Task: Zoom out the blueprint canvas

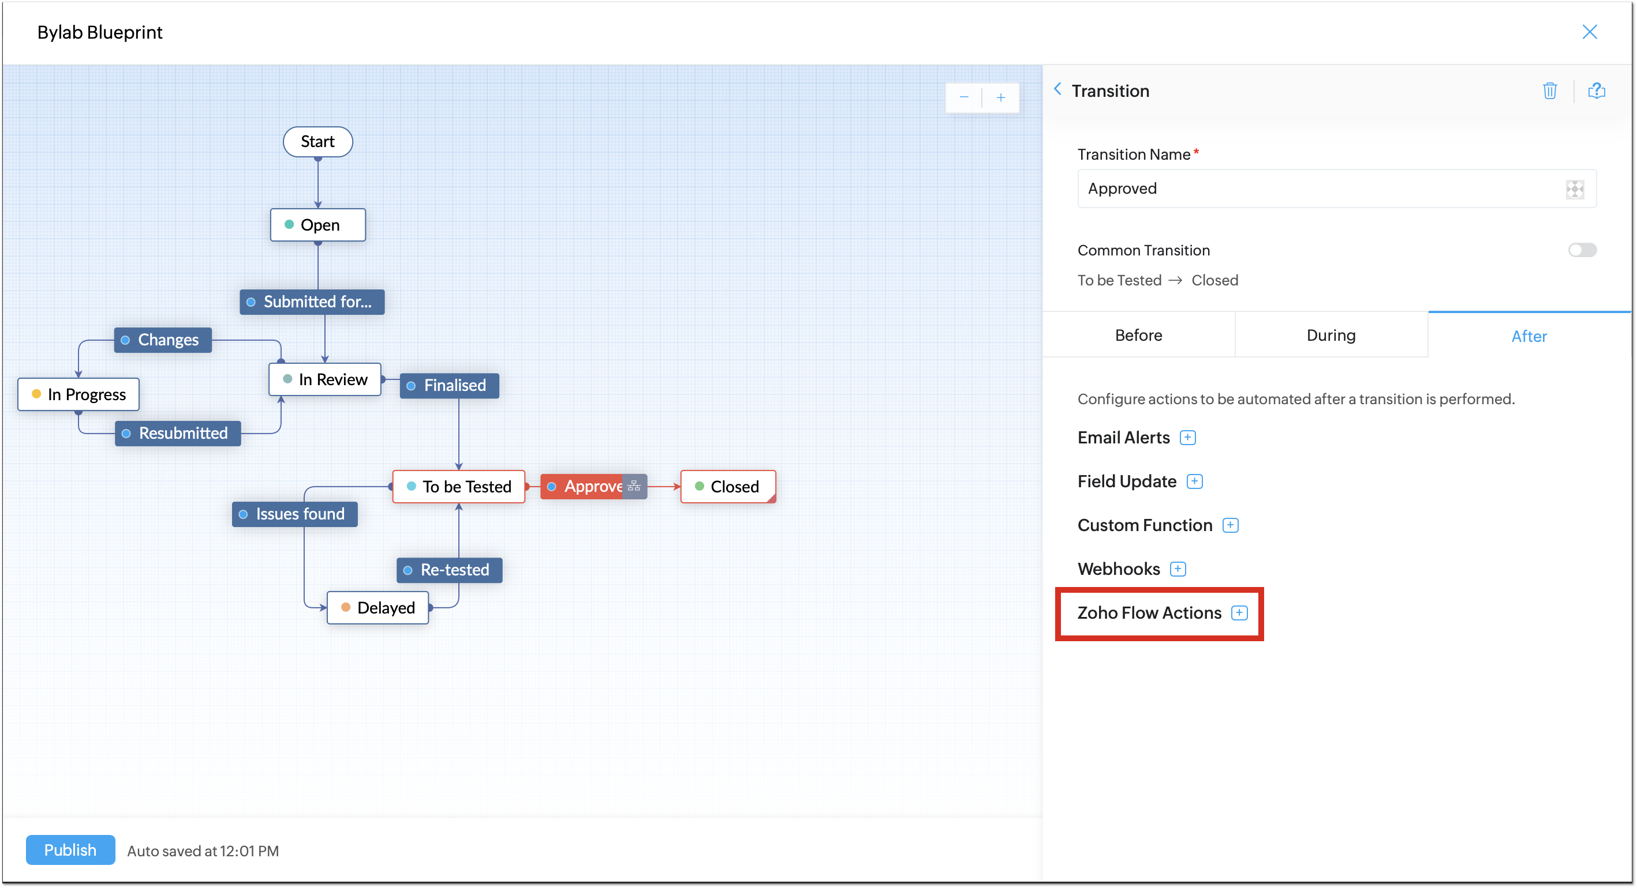Action: point(963,97)
